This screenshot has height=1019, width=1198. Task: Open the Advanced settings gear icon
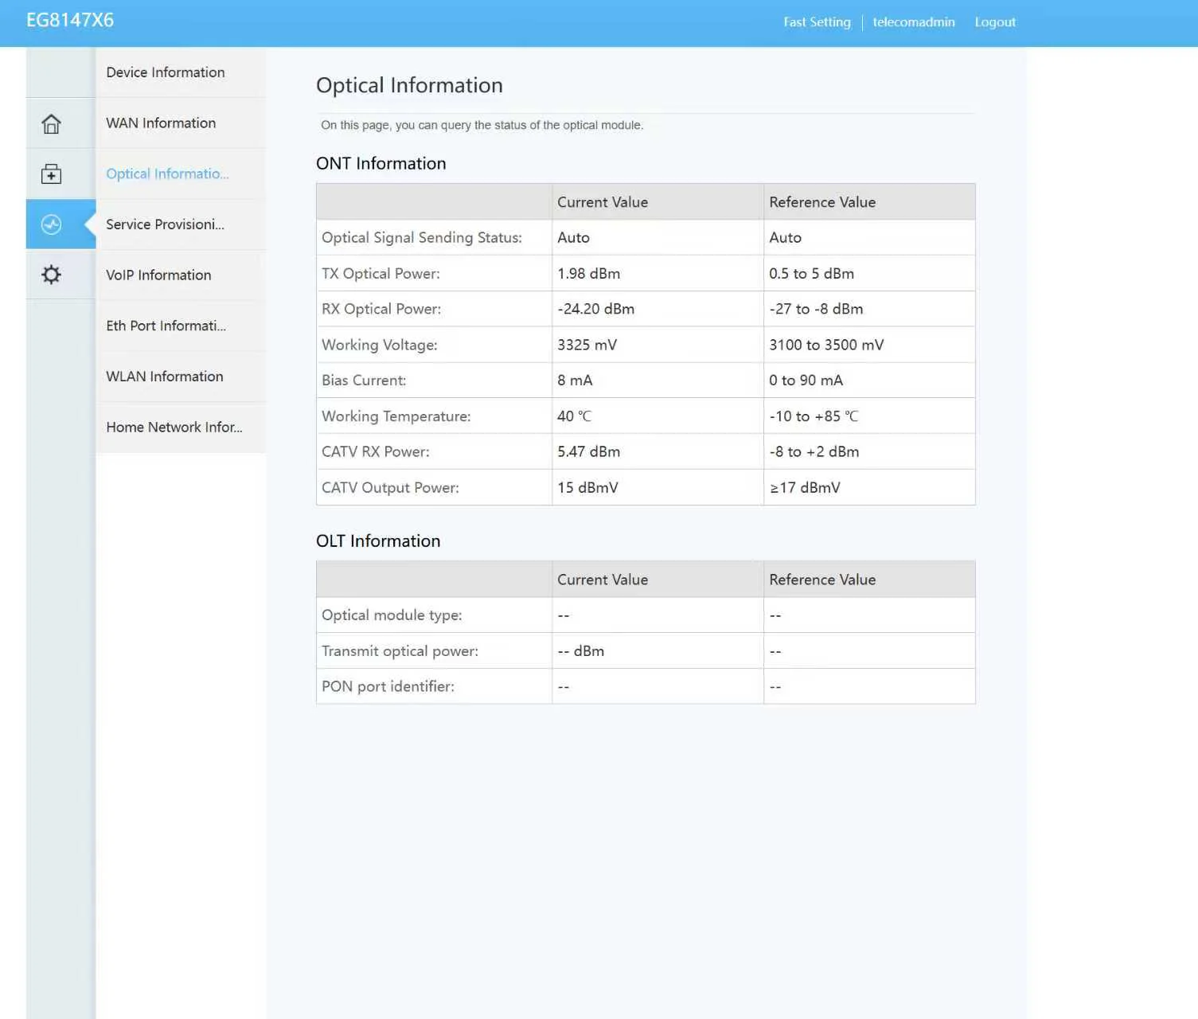[51, 275]
